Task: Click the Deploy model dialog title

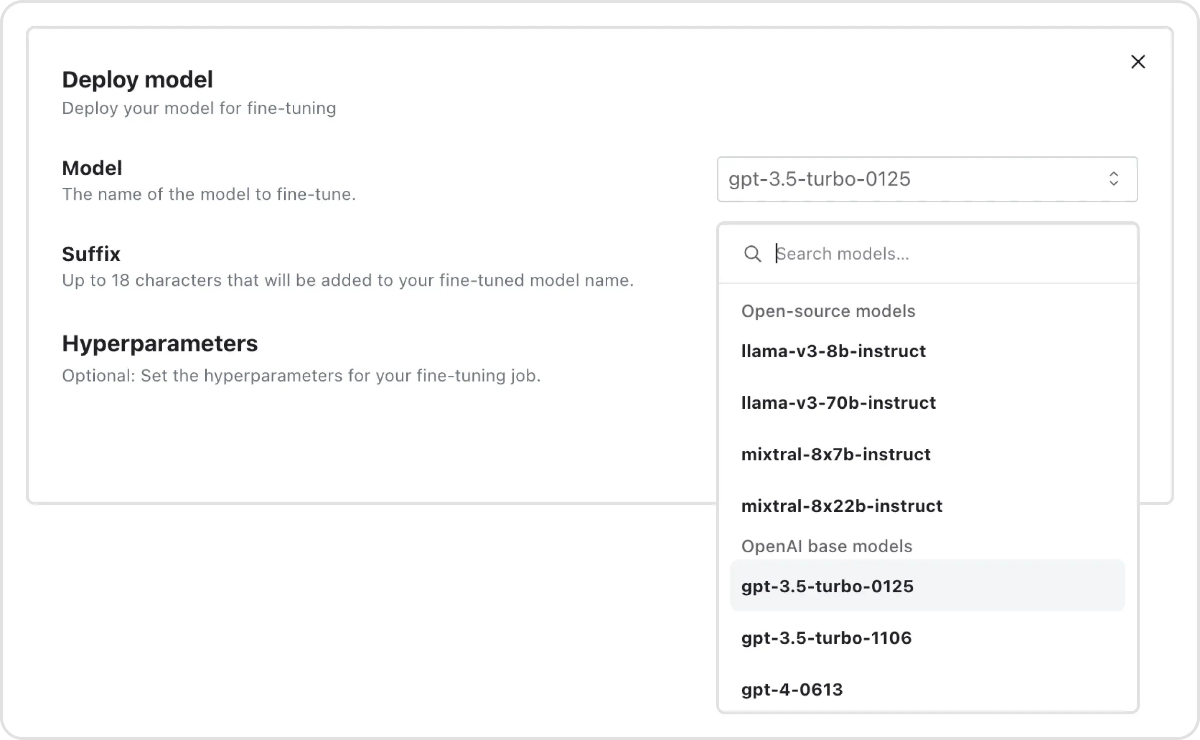Action: 138,79
